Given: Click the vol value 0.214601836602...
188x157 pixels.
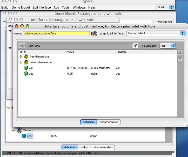Looking at the screenshot, I should pos(79,68).
